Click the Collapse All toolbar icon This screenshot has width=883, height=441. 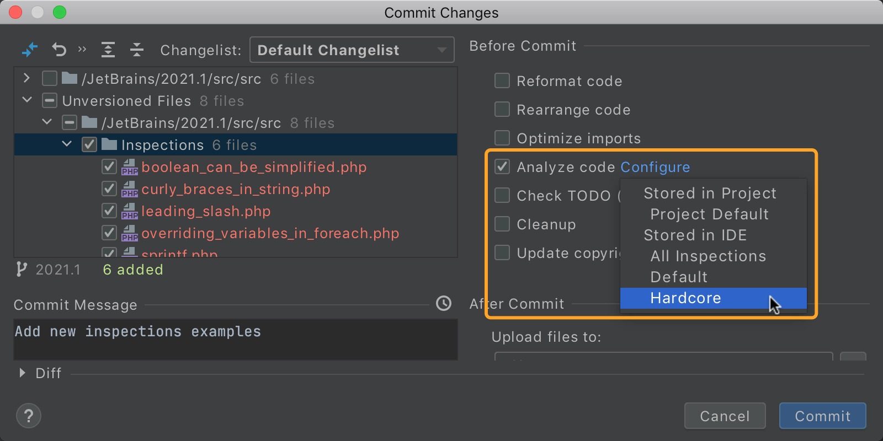point(137,50)
